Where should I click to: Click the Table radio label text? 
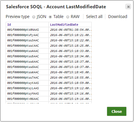tap(58, 17)
